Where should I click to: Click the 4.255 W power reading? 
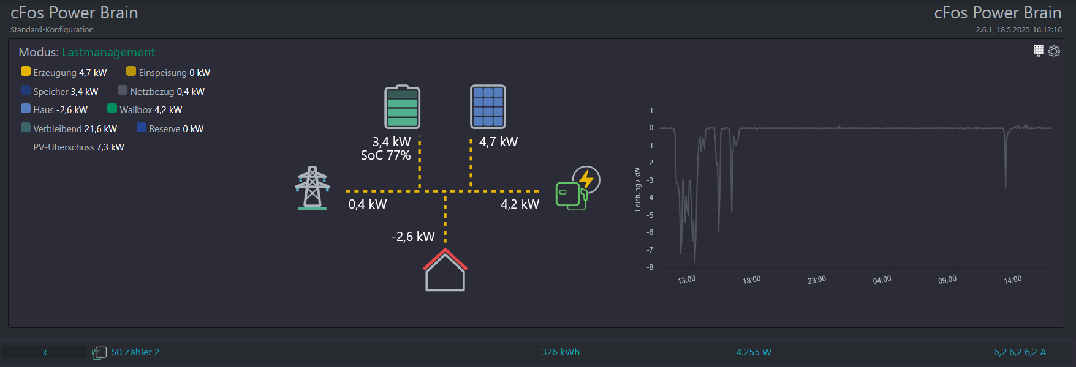[754, 352]
